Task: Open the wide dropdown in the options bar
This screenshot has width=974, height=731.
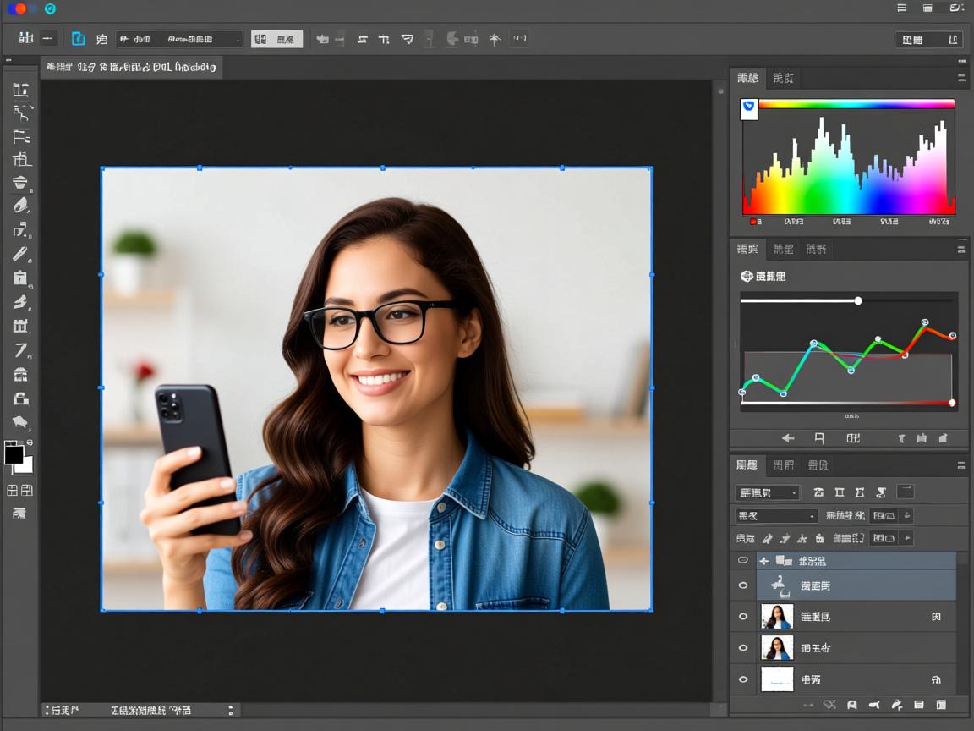Action: pos(179,39)
